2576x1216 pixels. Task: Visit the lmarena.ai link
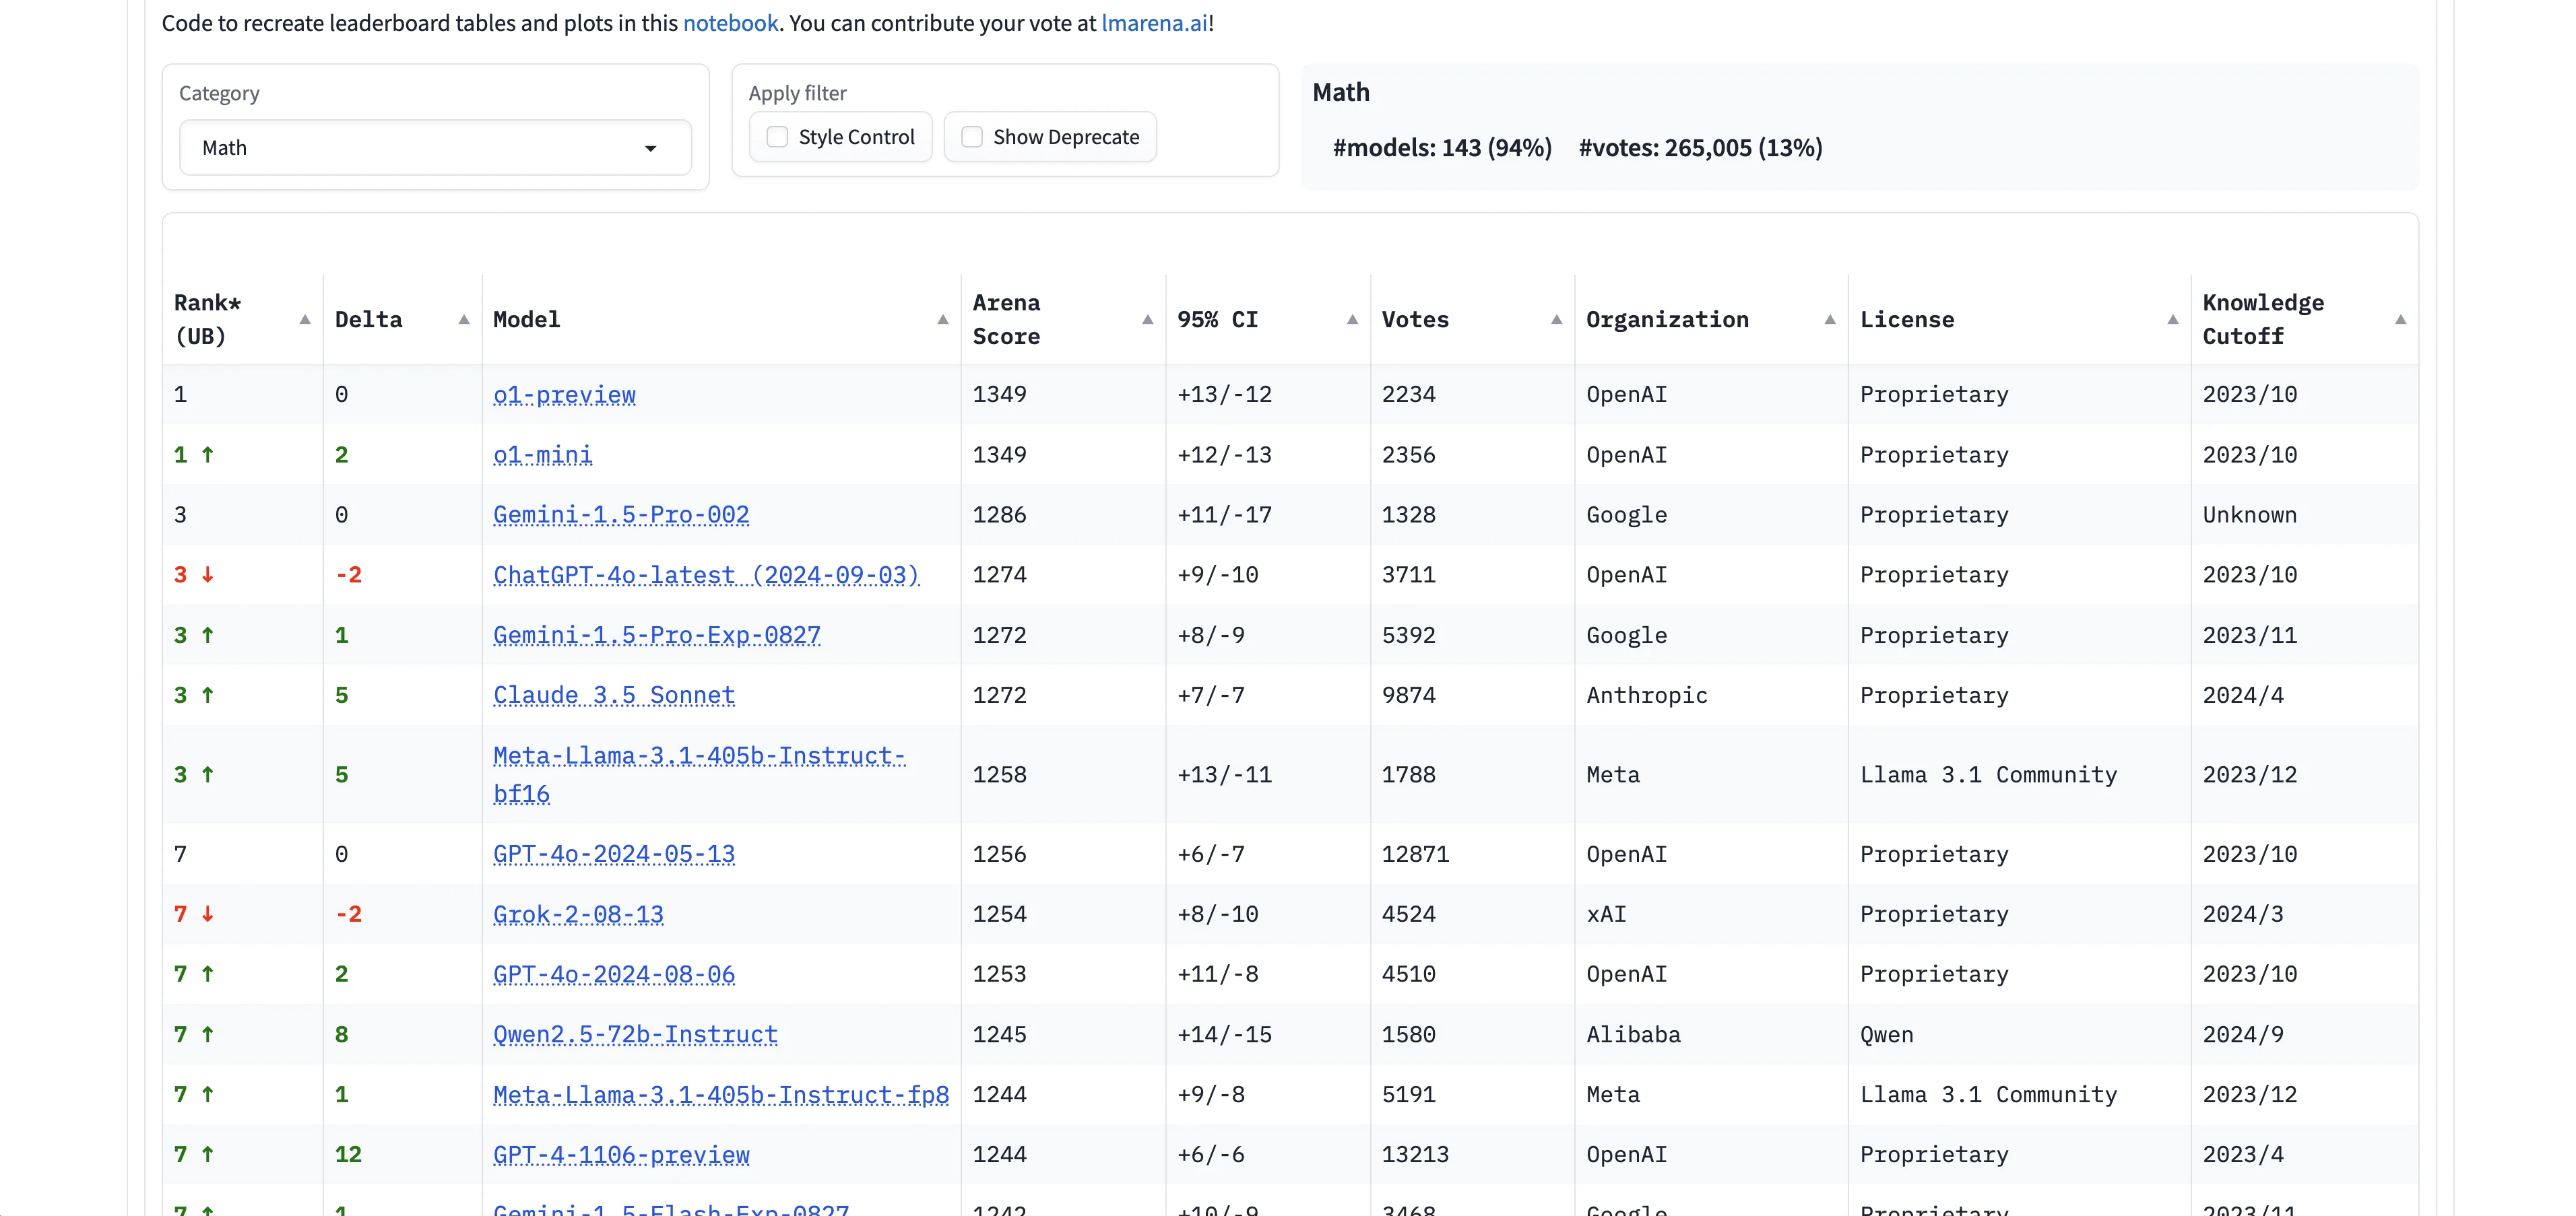click(x=1154, y=23)
